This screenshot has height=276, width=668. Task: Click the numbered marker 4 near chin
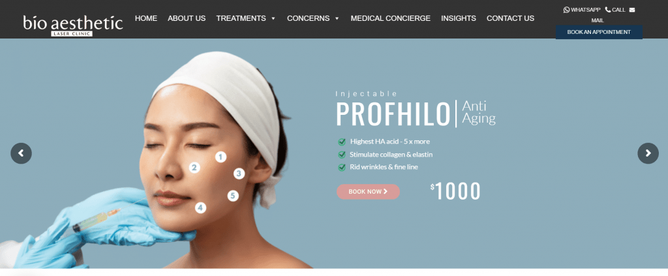tap(201, 208)
